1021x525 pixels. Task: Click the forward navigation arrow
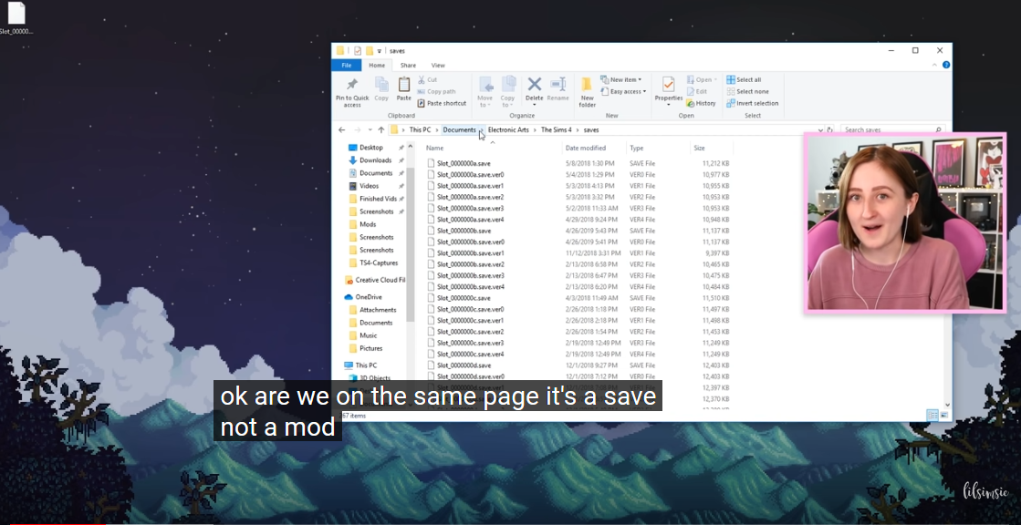pyautogui.click(x=357, y=130)
